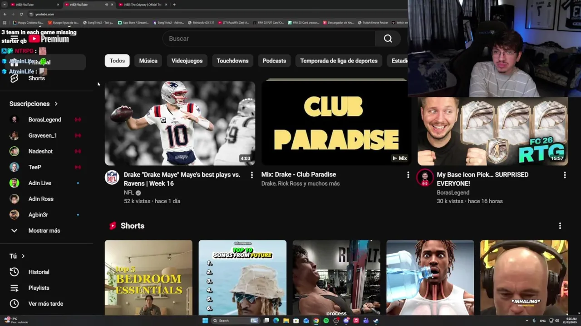Click the youtube.com address bar
The height and width of the screenshot is (326, 581).
[44, 14]
